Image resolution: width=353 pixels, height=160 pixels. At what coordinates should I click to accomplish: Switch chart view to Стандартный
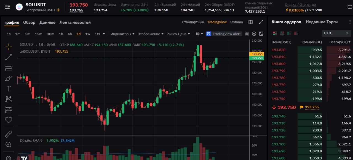[x=193, y=22]
